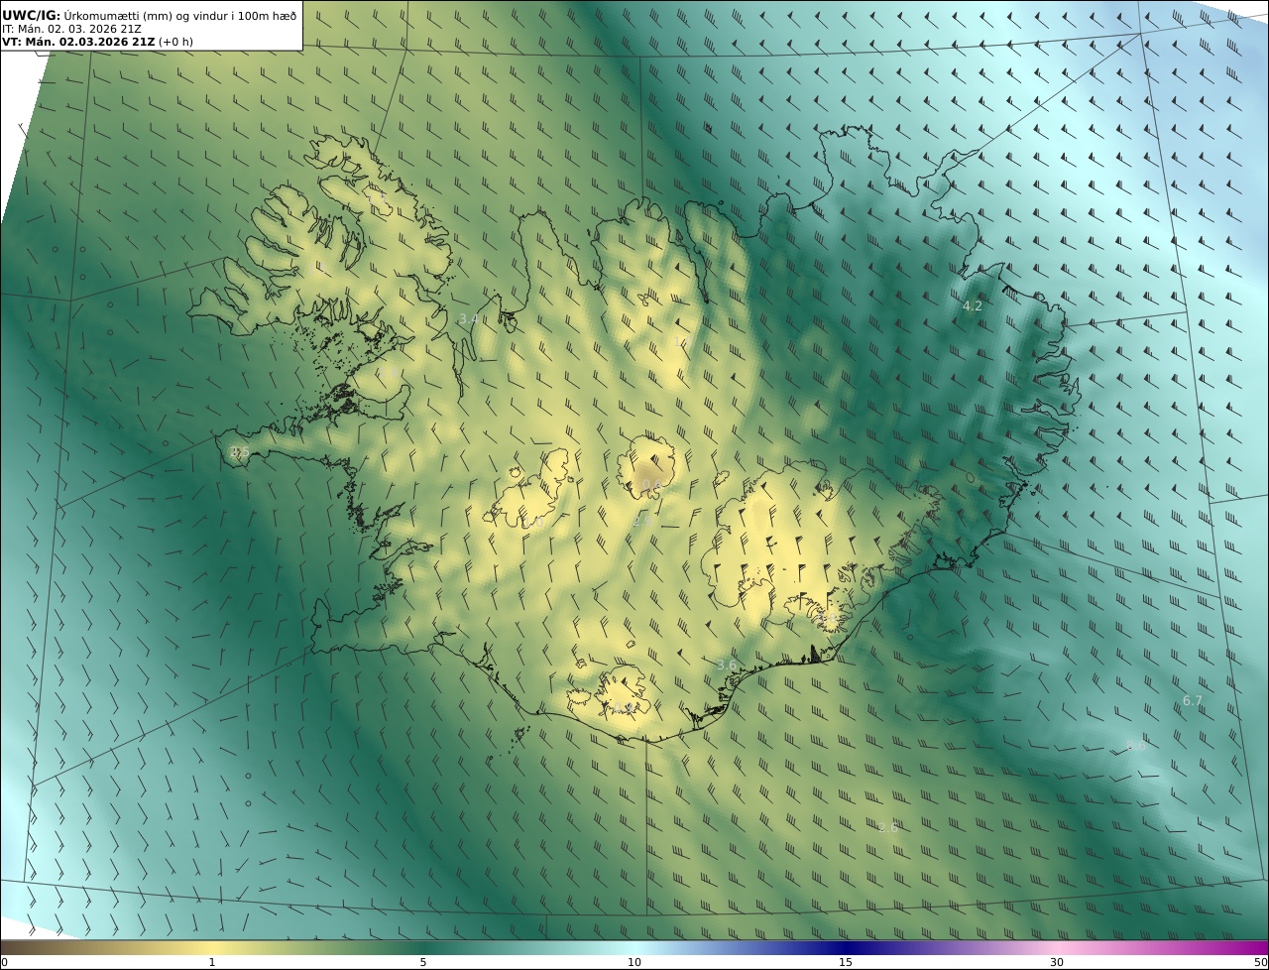Click the colorbar tick label '30'
This screenshot has height=970, width=1269.
pyautogui.click(x=1057, y=962)
